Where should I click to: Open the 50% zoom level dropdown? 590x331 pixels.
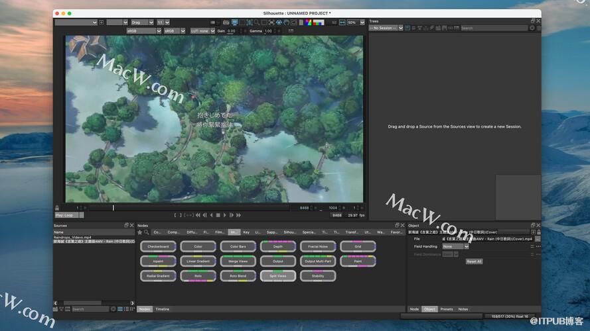(x=356, y=23)
